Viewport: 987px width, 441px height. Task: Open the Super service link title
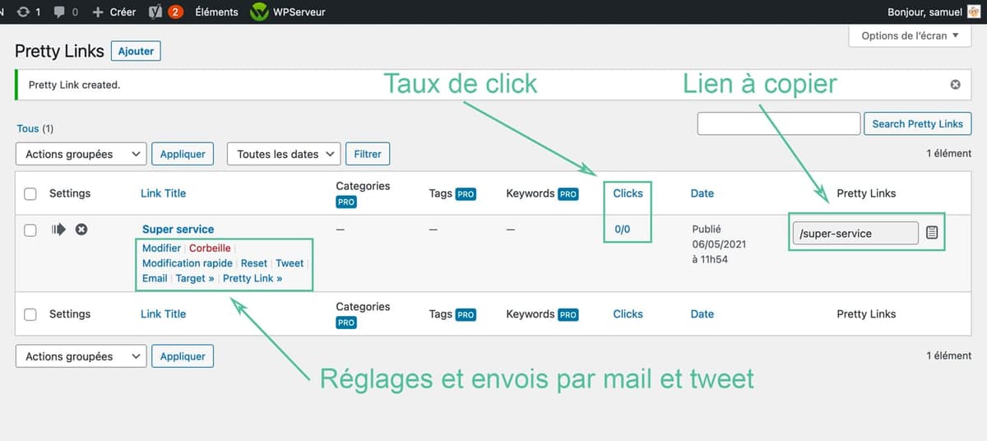178,230
